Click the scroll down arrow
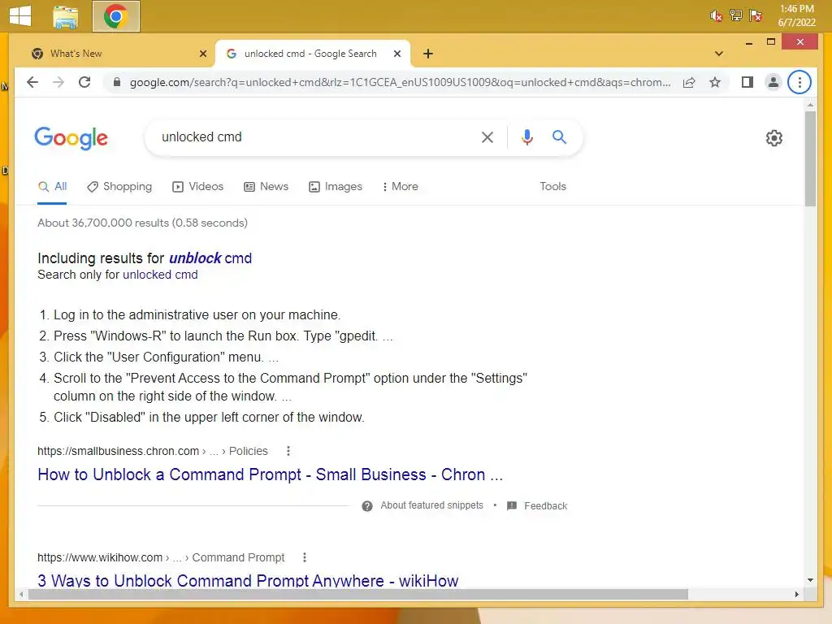The image size is (832, 624). pos(810,580)
